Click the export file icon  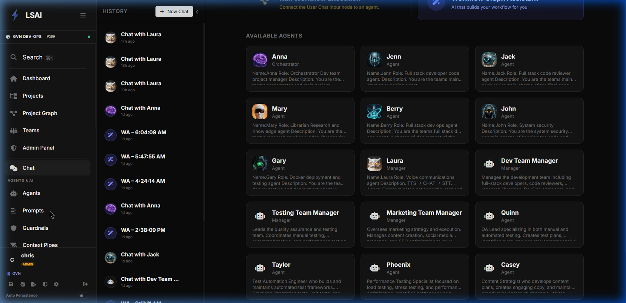click(x=34, y=284)
